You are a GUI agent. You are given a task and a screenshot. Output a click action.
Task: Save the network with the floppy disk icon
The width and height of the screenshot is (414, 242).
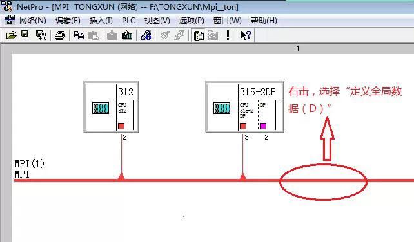[25, 33]
